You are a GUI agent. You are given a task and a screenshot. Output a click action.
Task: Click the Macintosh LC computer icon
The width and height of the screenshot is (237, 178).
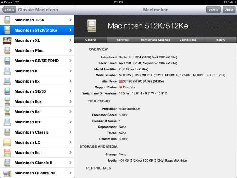click(x=7, y=142)
